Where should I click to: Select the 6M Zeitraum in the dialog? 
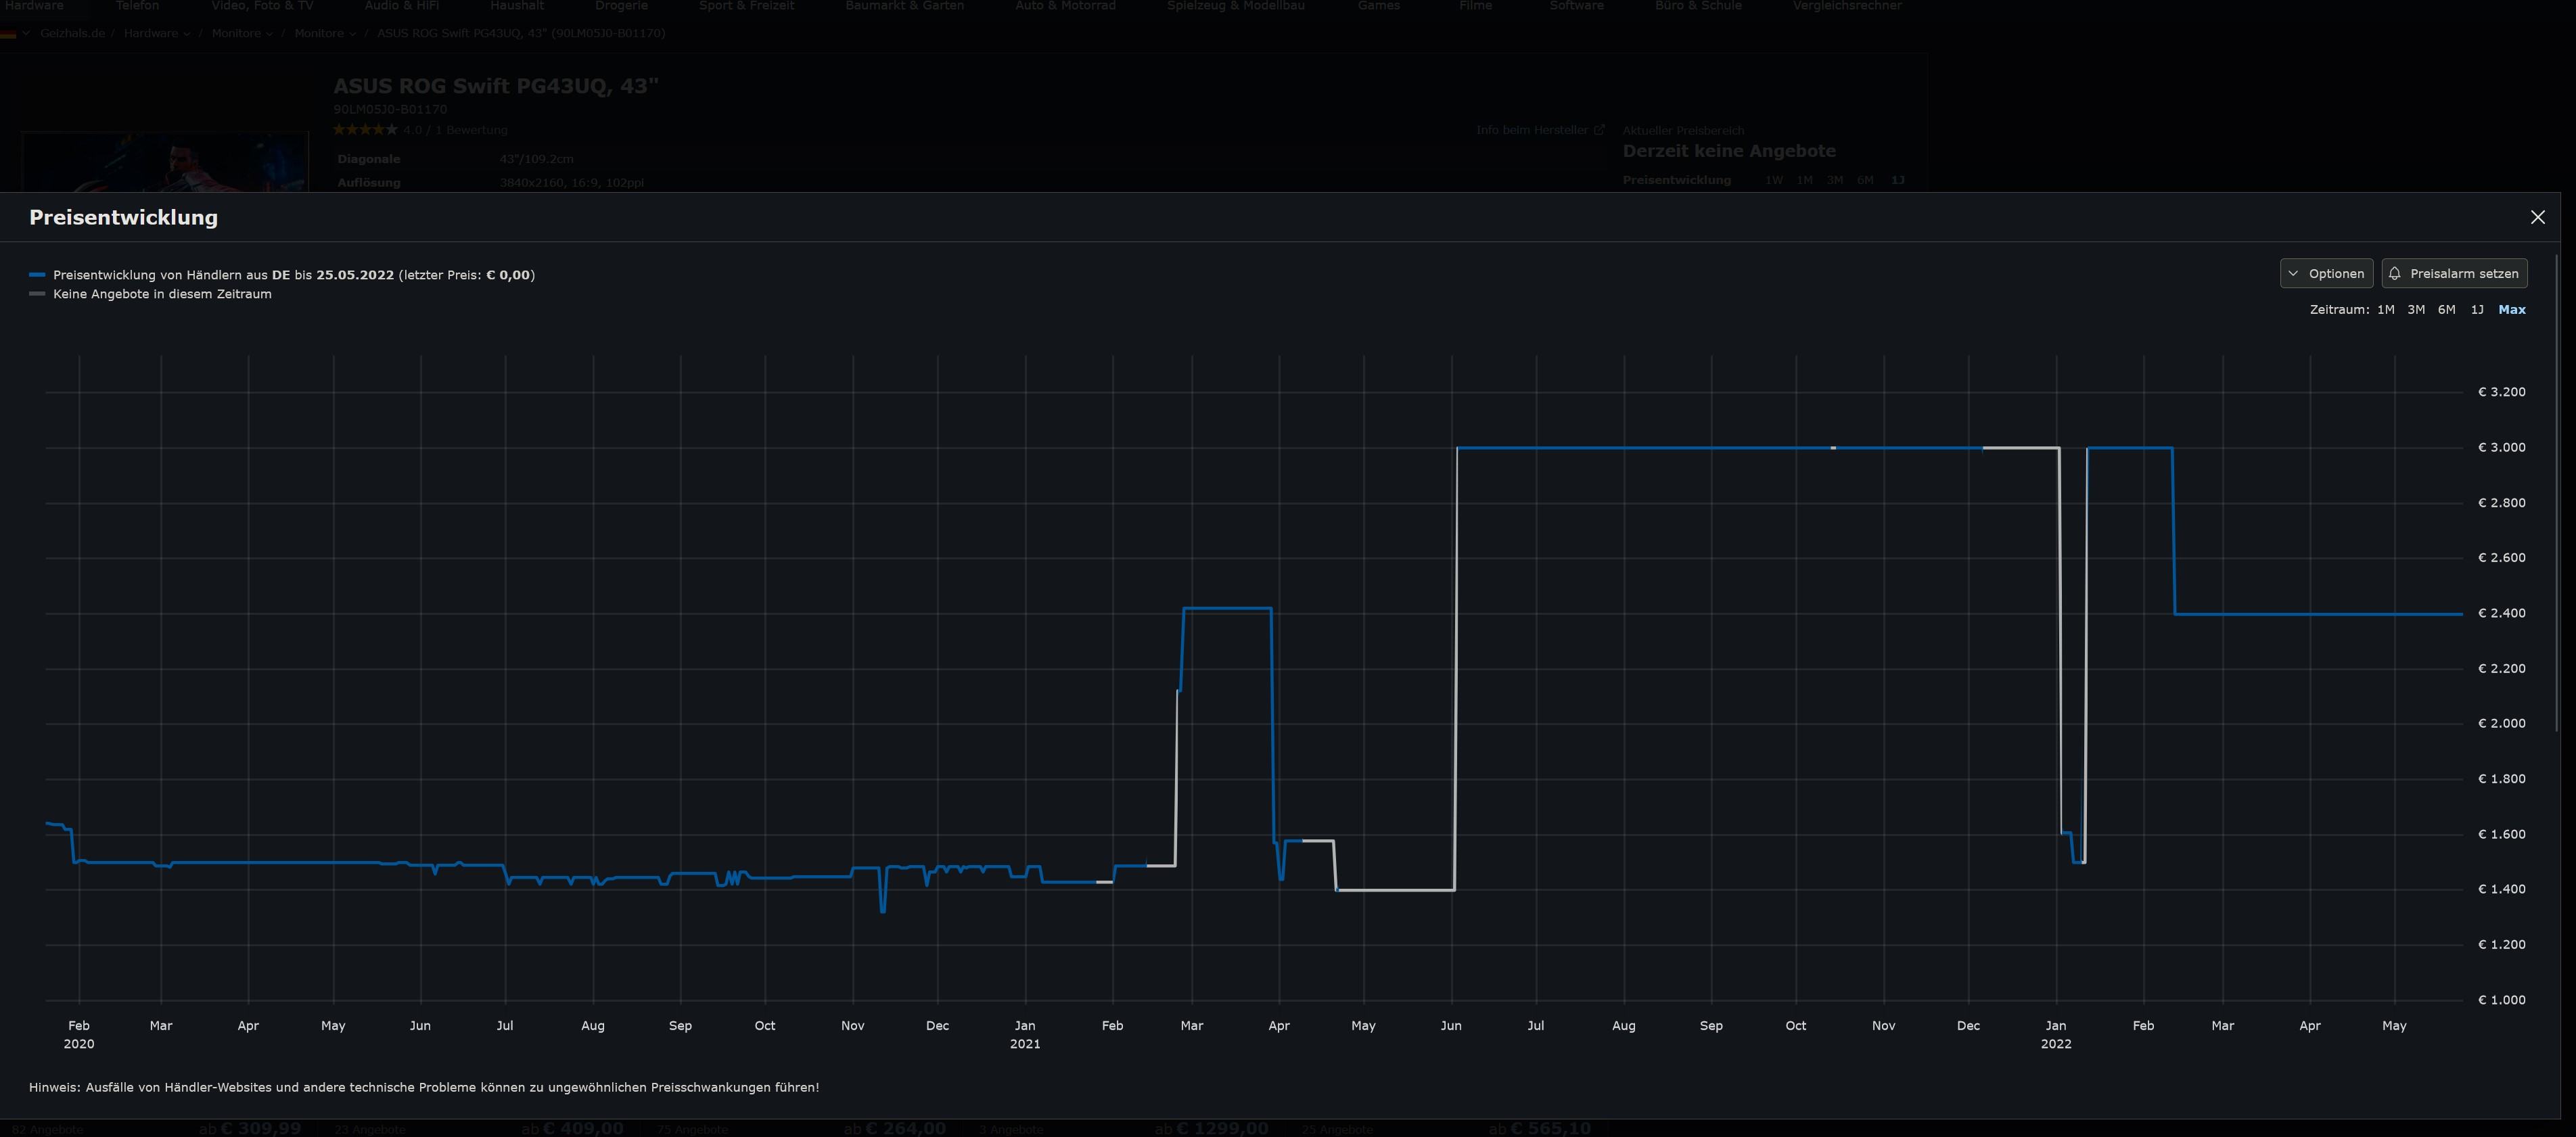2446,310
